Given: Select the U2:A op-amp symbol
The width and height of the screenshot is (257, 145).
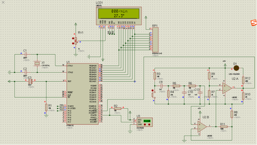Looking at the screenshot, I should click(227, 88).
